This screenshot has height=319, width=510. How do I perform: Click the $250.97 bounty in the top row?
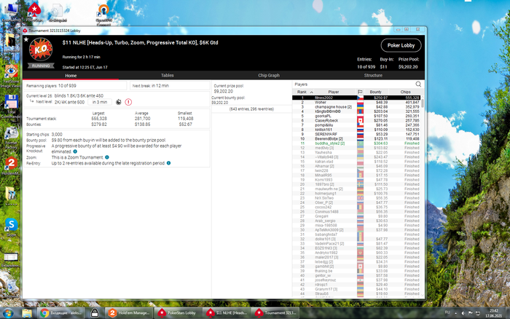coord(380,98)
